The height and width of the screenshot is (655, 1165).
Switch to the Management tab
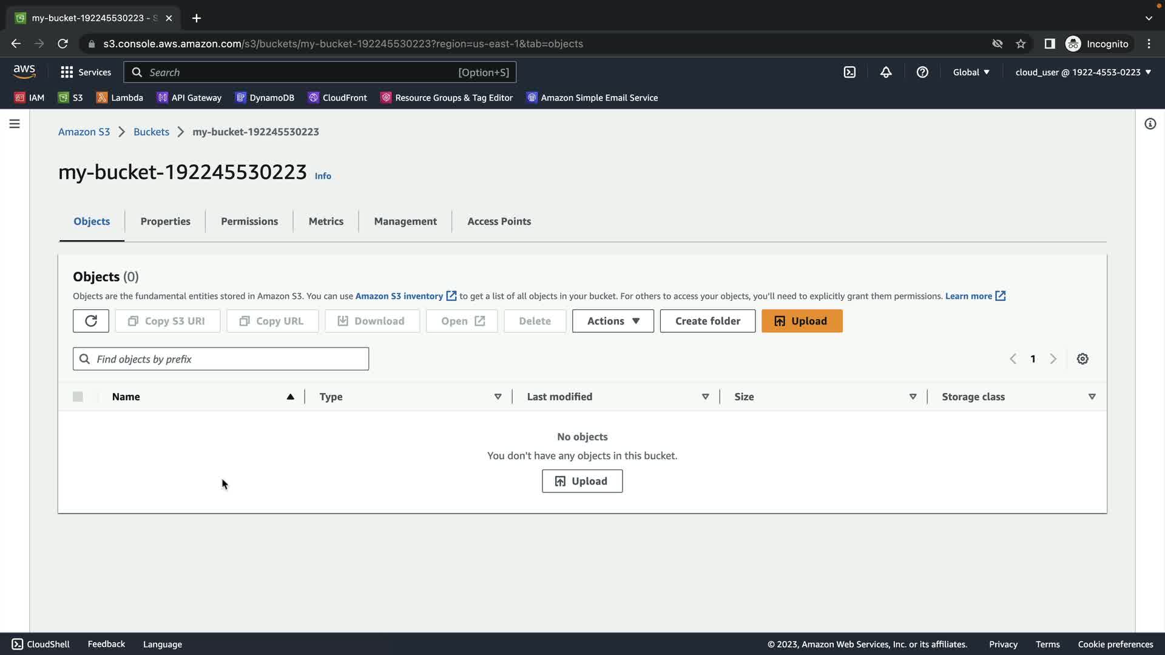tap(405, 221)
